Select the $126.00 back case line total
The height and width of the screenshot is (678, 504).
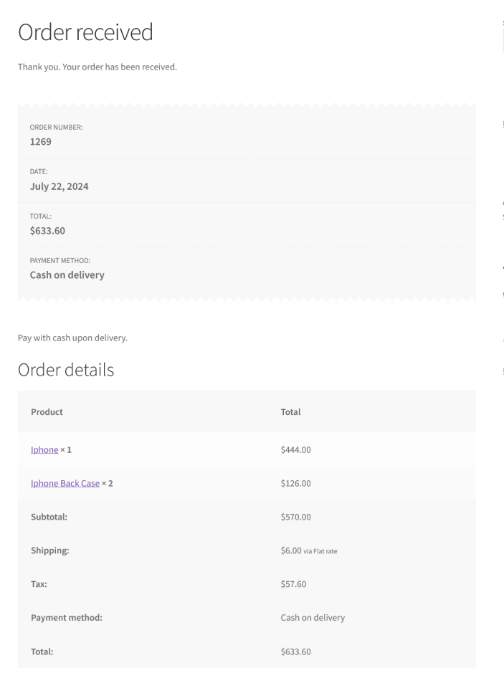pyautogui.click(x=296, y=483)
